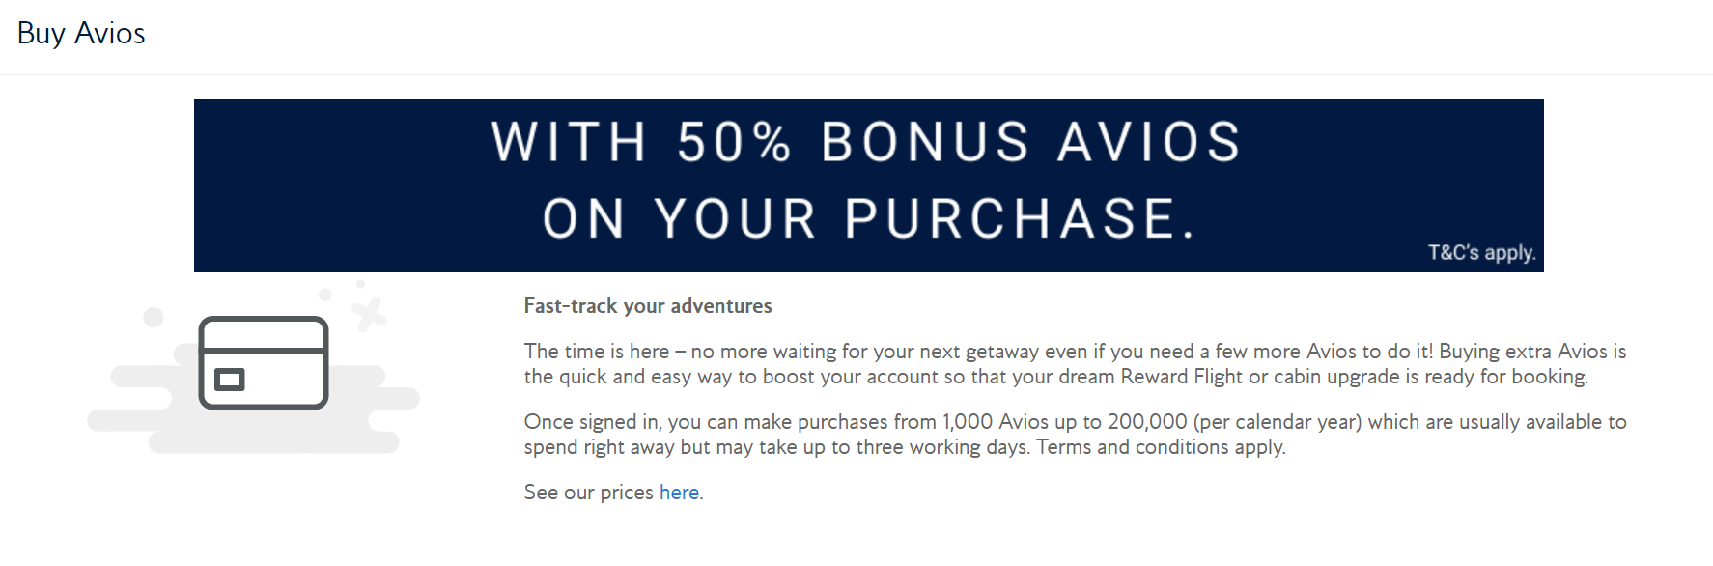Click the "See our prices" text
The image size is (1713, 566).
tap(589, 493)
